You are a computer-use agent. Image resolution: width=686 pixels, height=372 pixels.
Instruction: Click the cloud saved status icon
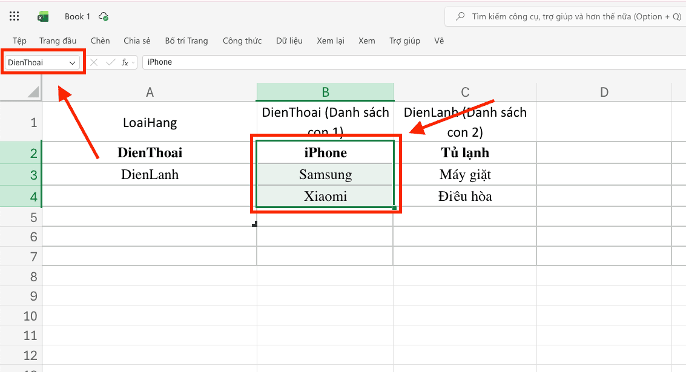[104, 16]
